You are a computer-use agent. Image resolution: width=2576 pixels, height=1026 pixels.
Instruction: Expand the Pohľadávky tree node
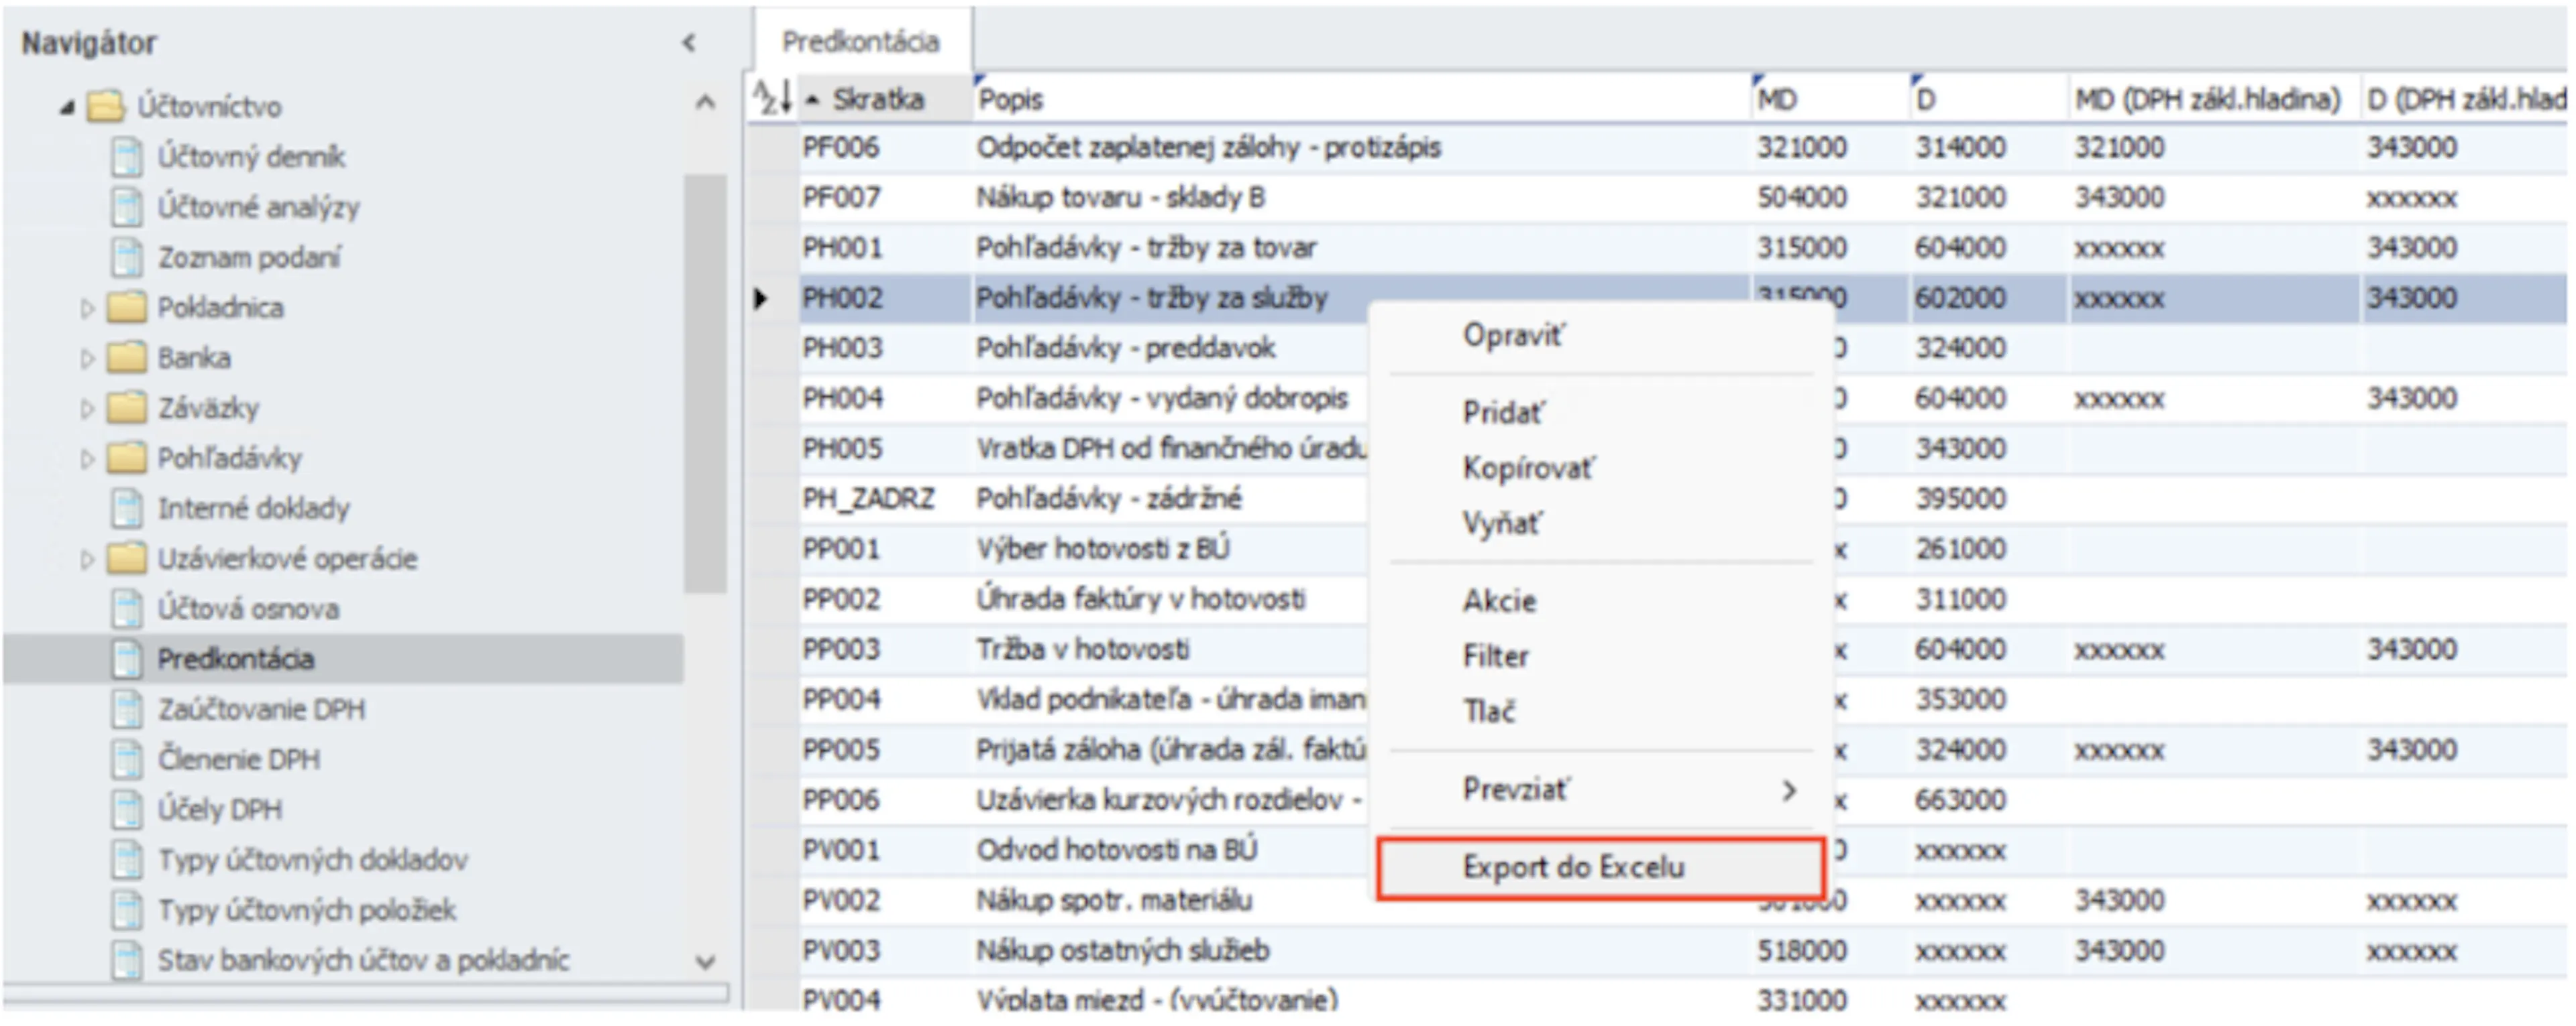[87, 458]
